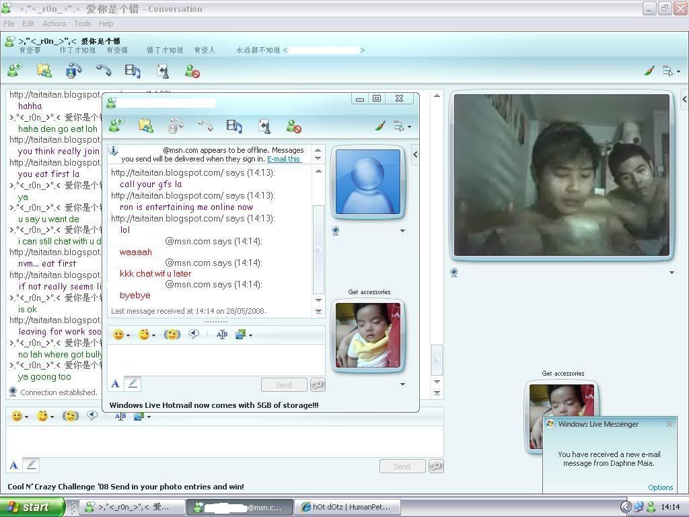This screenshot has height=517, width=689.
Task: Open the Games icon in the back toolbar
Action: point(163,71)
